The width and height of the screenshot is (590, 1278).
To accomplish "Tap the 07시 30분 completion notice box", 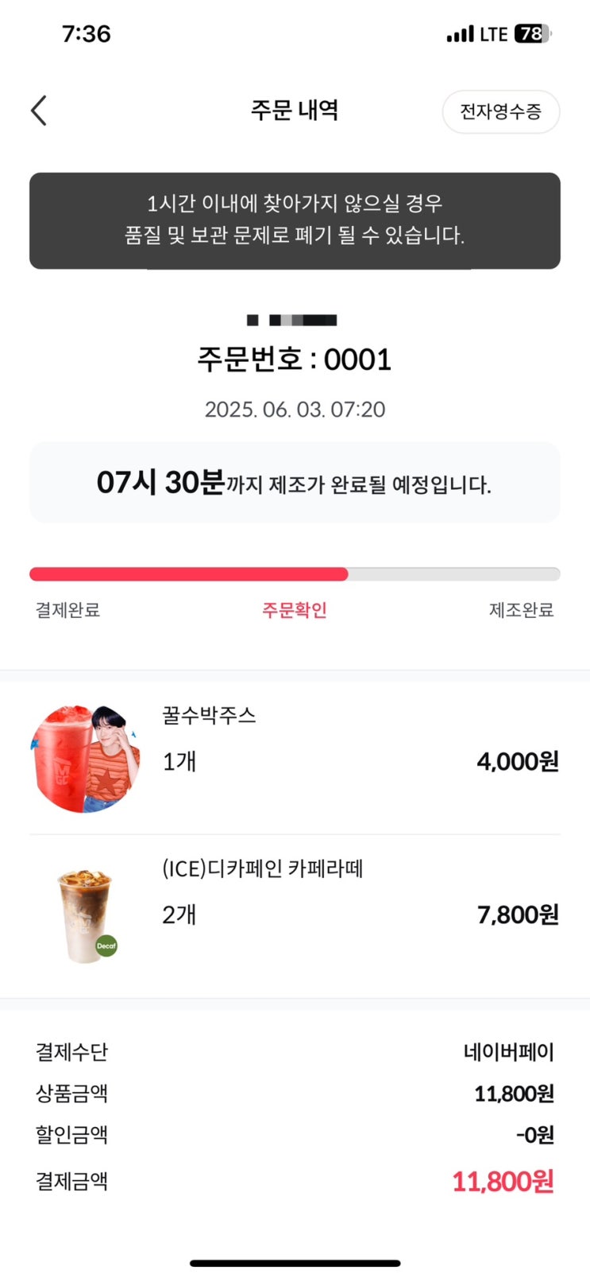I will click(x=295, y=483).
